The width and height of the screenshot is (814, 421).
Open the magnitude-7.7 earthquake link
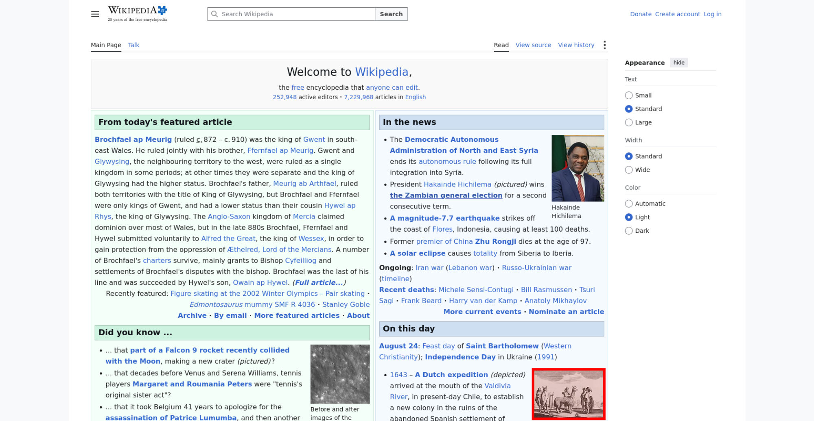point(444,218)
